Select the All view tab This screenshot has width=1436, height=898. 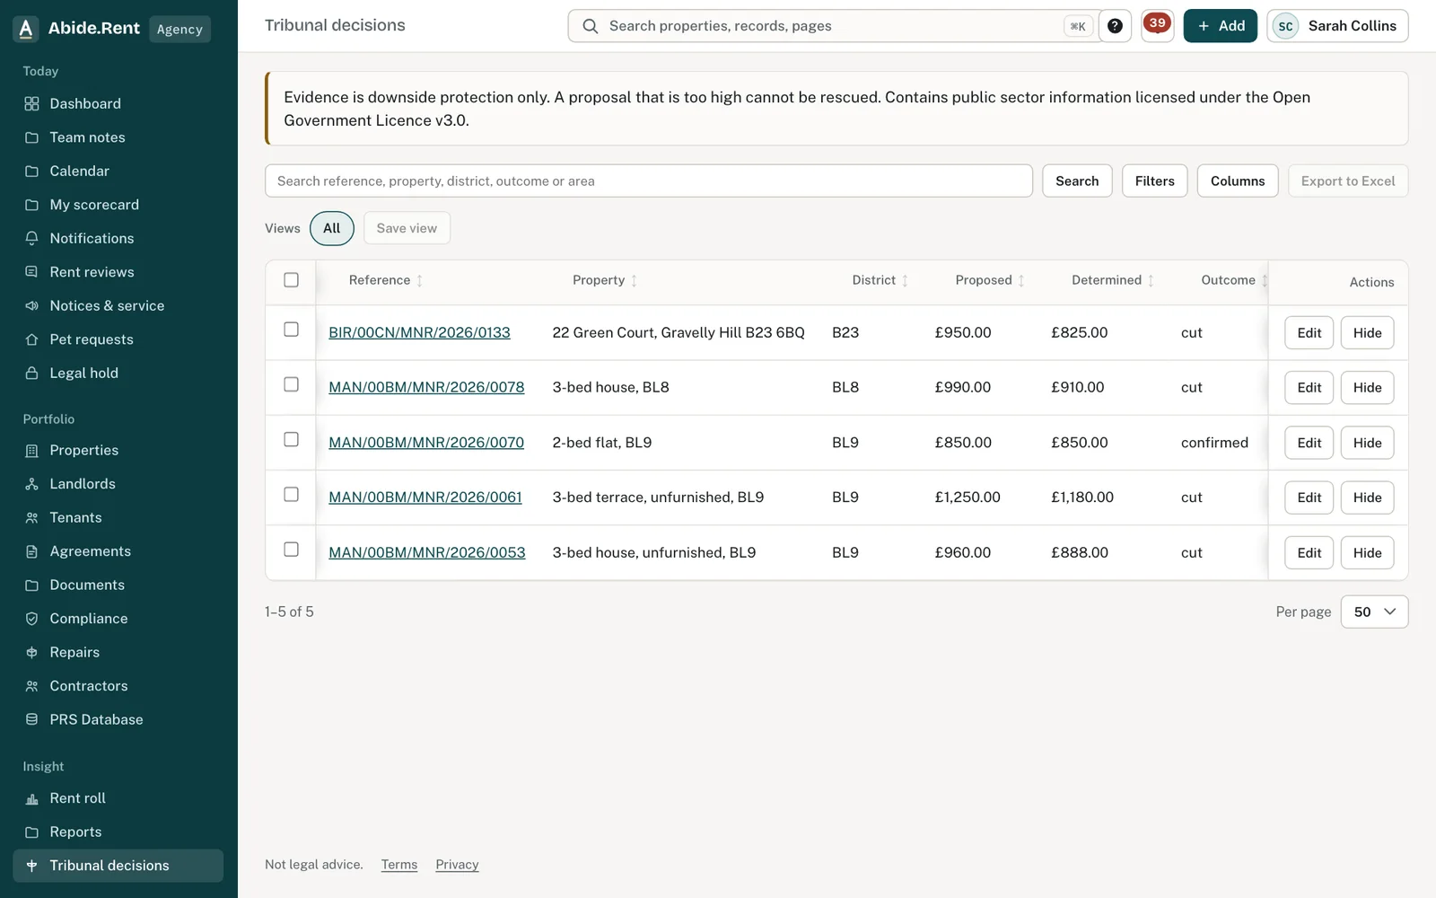(331, 228)
